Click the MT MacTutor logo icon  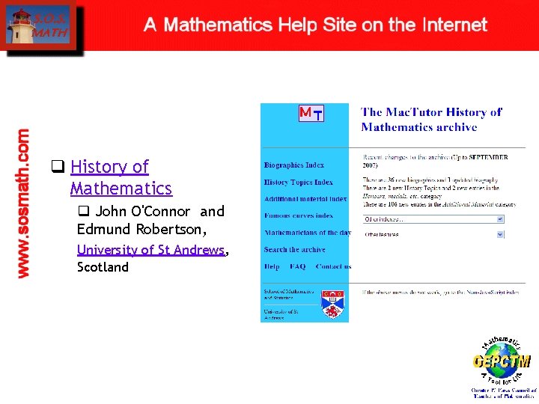click(x=311, y=113)
